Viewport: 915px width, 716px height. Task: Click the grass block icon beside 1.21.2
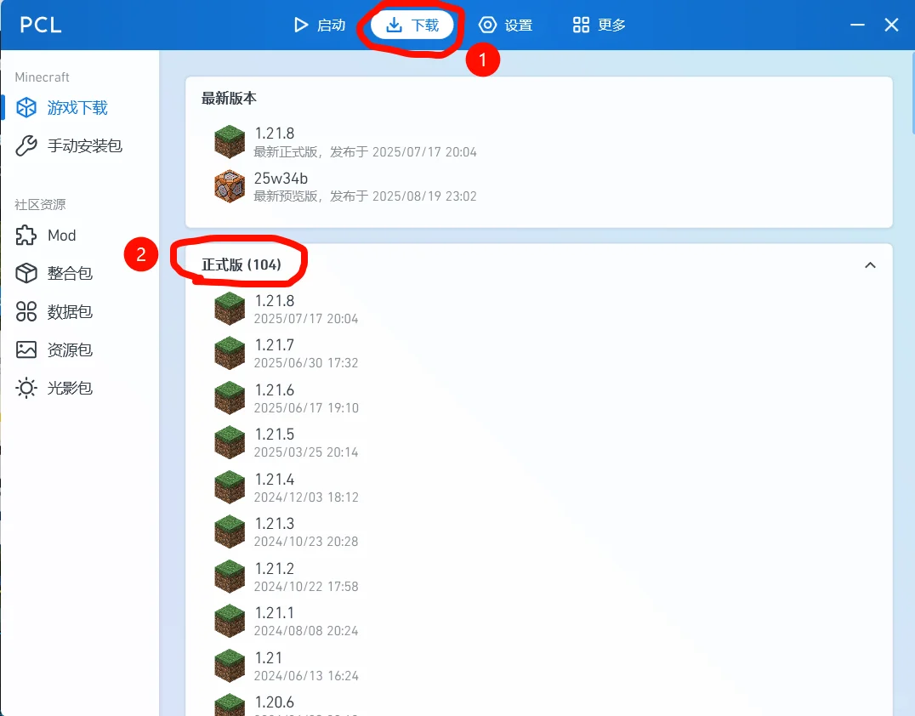coord(230,577)
